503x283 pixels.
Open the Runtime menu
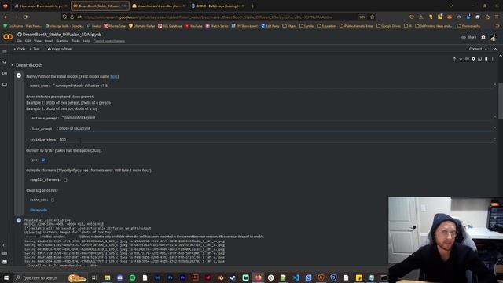click(x=62, y=41)
